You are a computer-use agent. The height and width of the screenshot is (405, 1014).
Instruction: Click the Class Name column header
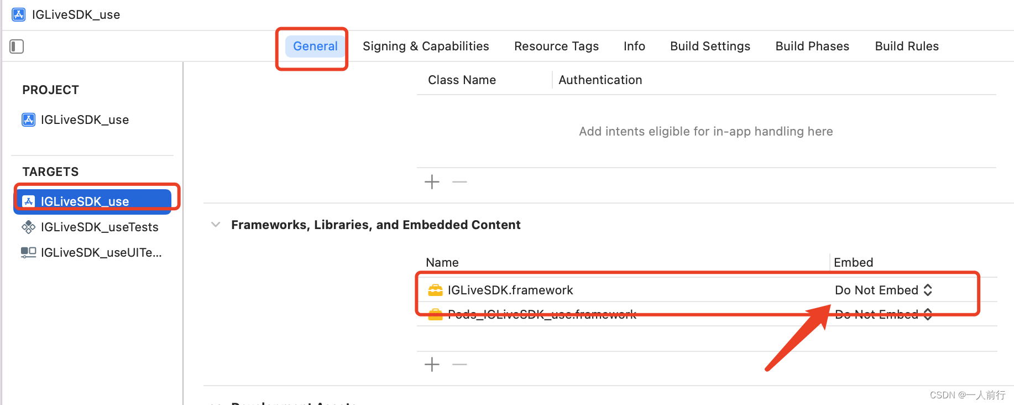pos(462,80)
